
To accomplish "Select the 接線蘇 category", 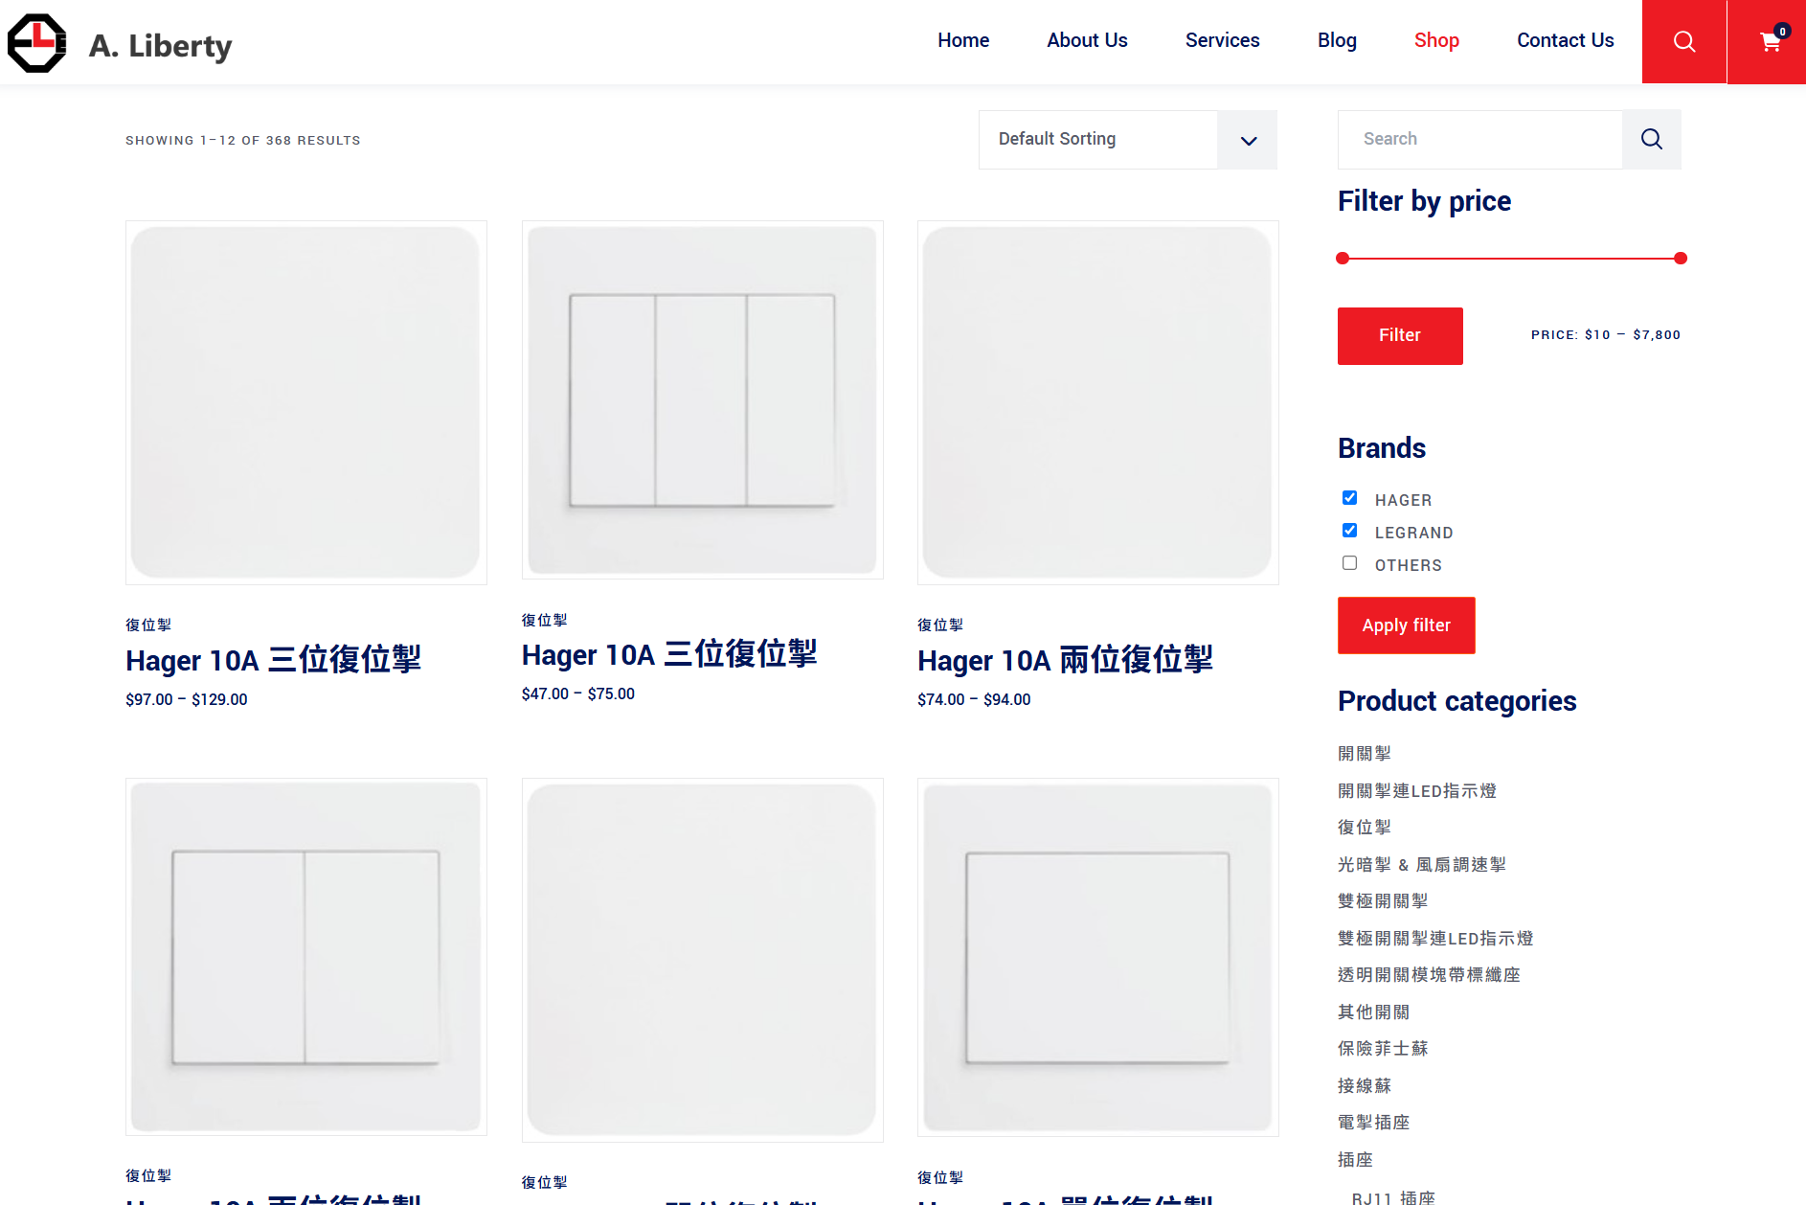I will [1364, 1086].
